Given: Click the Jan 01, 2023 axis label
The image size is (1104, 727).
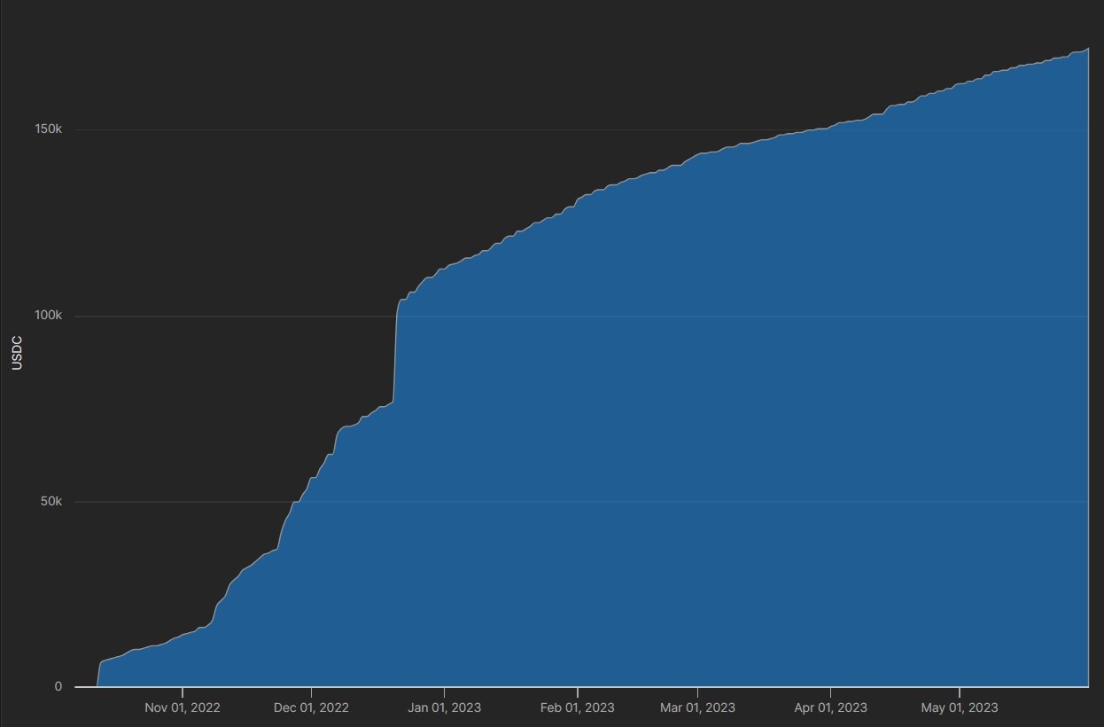Looking at the screenshot, I should coord(444,707).
